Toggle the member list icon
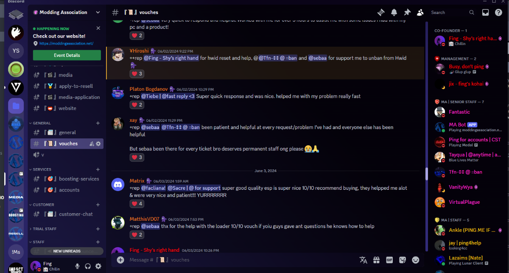Screen dimensions: 509x273 coord(420,12)
